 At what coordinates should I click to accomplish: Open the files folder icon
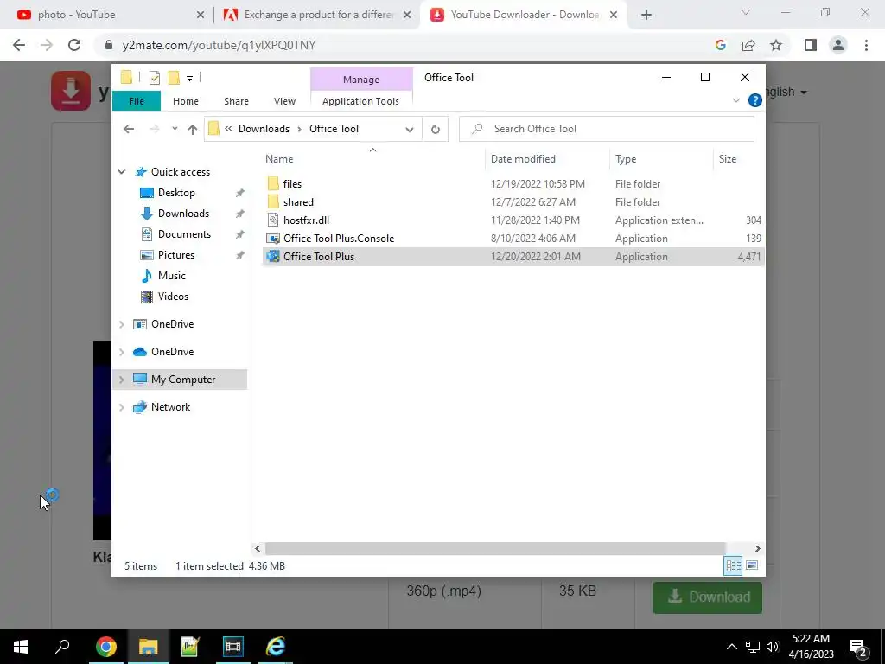tap(273, 183)
